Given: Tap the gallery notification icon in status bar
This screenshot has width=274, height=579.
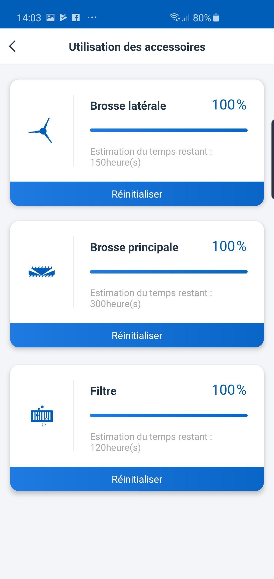Looking at the screenshot, I should click(x=50, y=18).
